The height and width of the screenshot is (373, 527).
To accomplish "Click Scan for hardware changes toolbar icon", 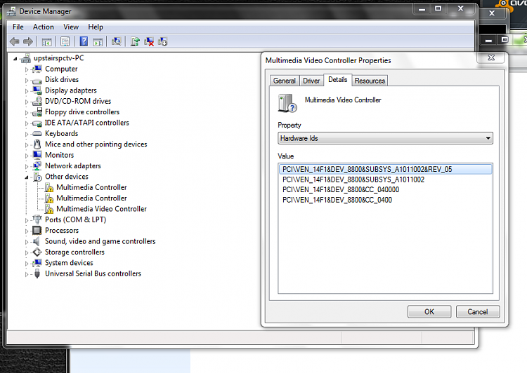I will [x=117, y=41].
